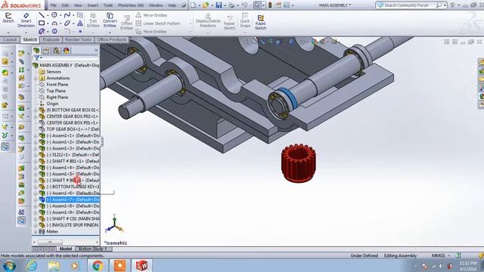The width and height of the screenshot is (484, 272).
Task: Click the Print icon in the top toolbar
Action: [231, 5]
